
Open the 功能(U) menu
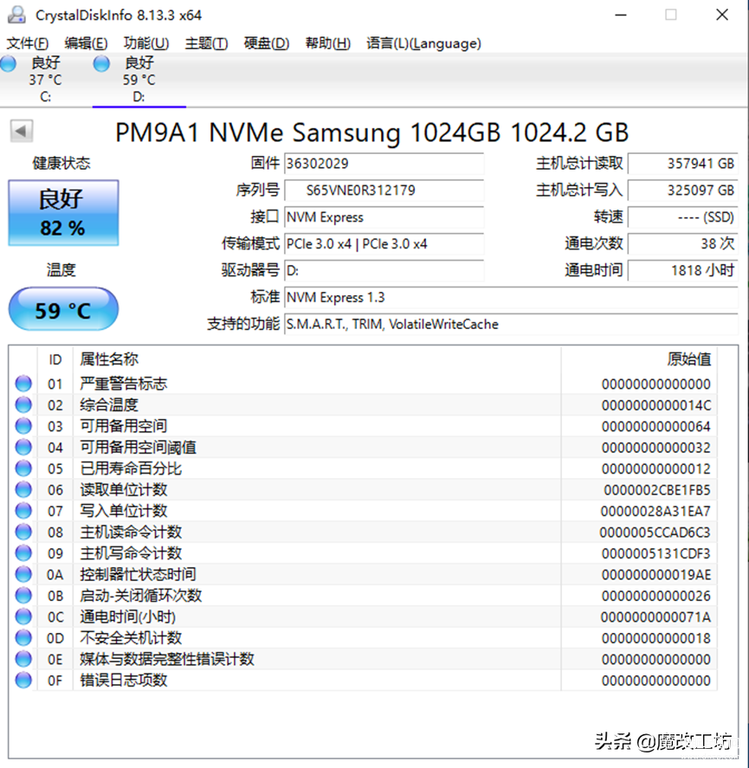coord(146,43)
